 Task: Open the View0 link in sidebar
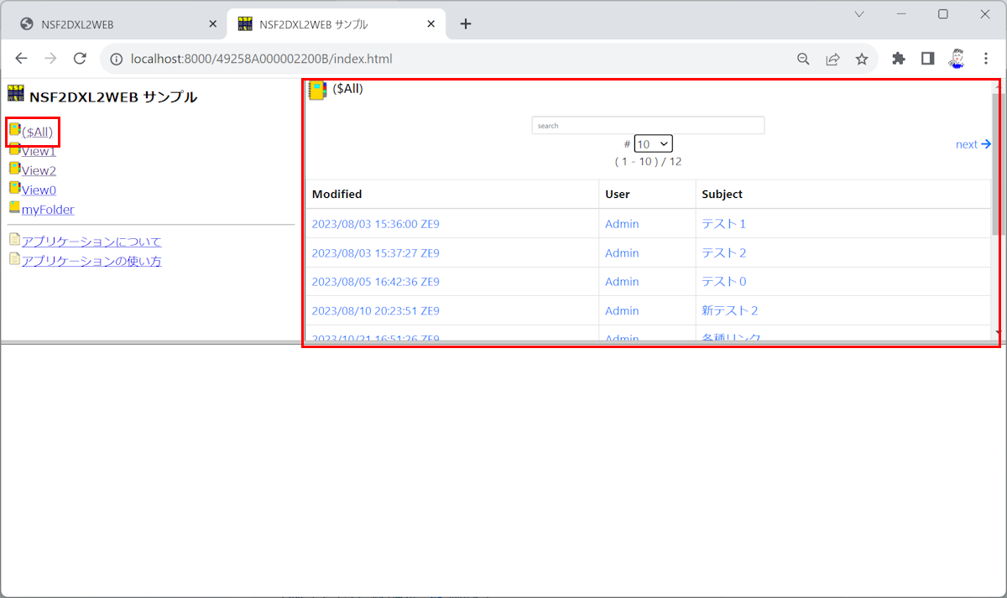39,190
